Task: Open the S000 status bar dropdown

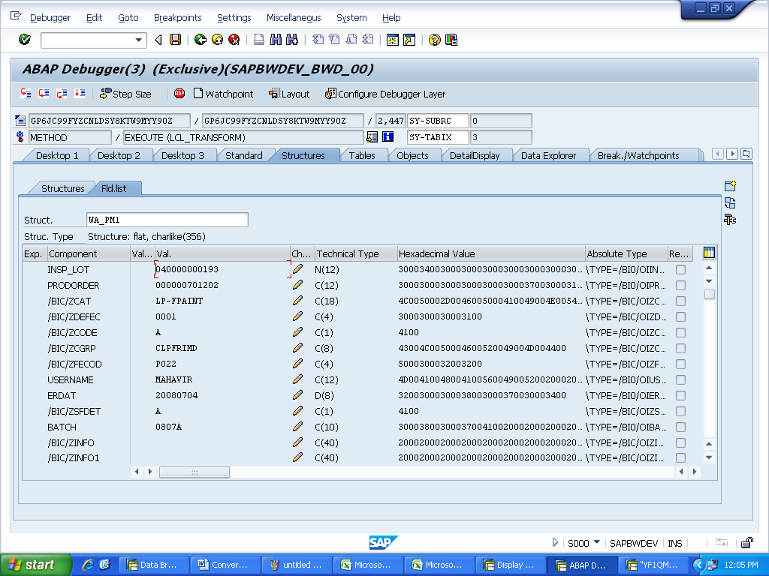Action: click(597, 542)
